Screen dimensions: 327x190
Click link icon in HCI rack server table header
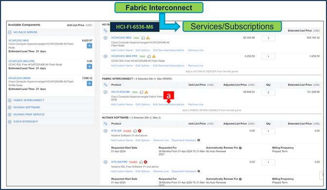106,31
